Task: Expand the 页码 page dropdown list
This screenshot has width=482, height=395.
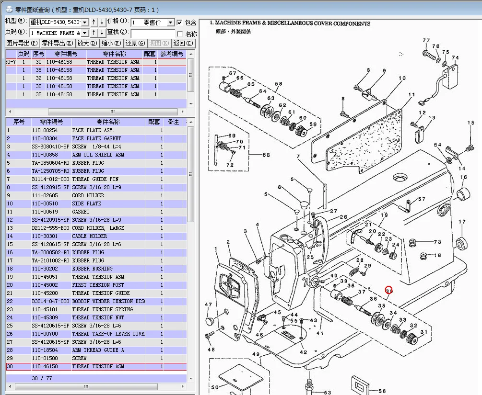Action: tap(85, 33)
